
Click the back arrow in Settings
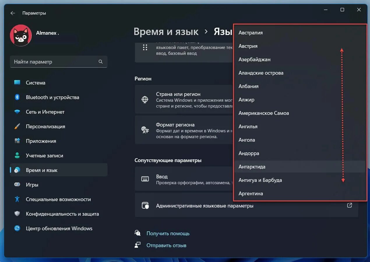pos(13,13)
